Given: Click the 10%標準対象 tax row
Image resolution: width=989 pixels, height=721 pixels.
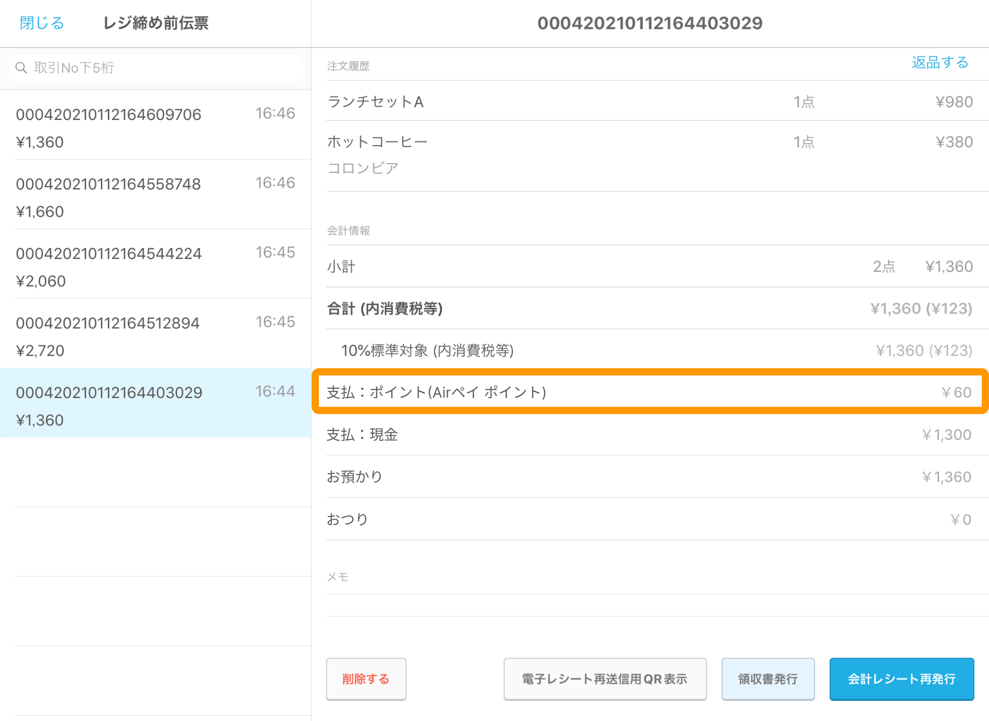Looking at the screenshot, I should [x=657, y=351].
